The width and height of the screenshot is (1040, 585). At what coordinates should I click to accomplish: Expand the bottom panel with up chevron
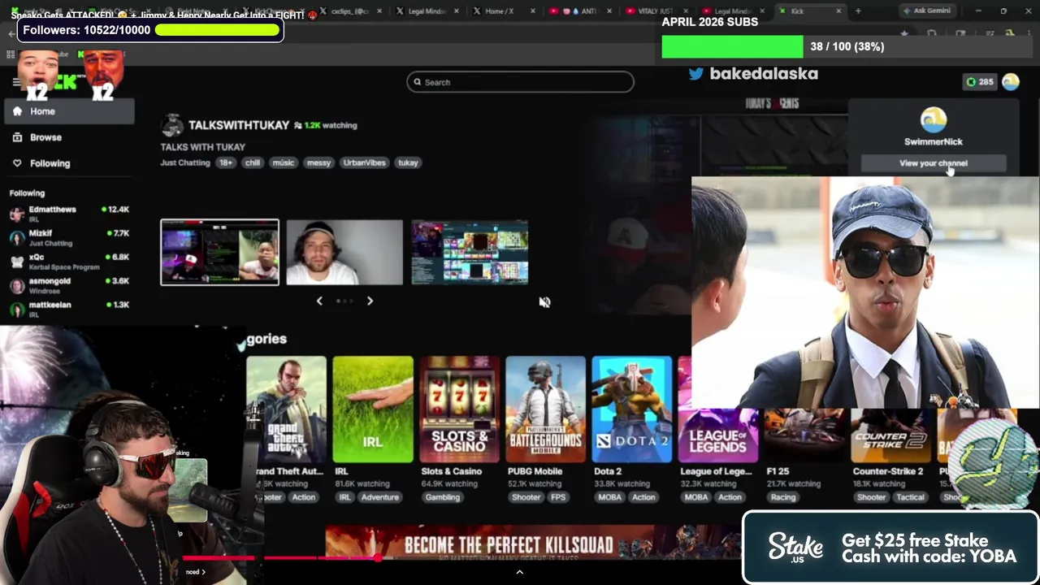[520, 572]
